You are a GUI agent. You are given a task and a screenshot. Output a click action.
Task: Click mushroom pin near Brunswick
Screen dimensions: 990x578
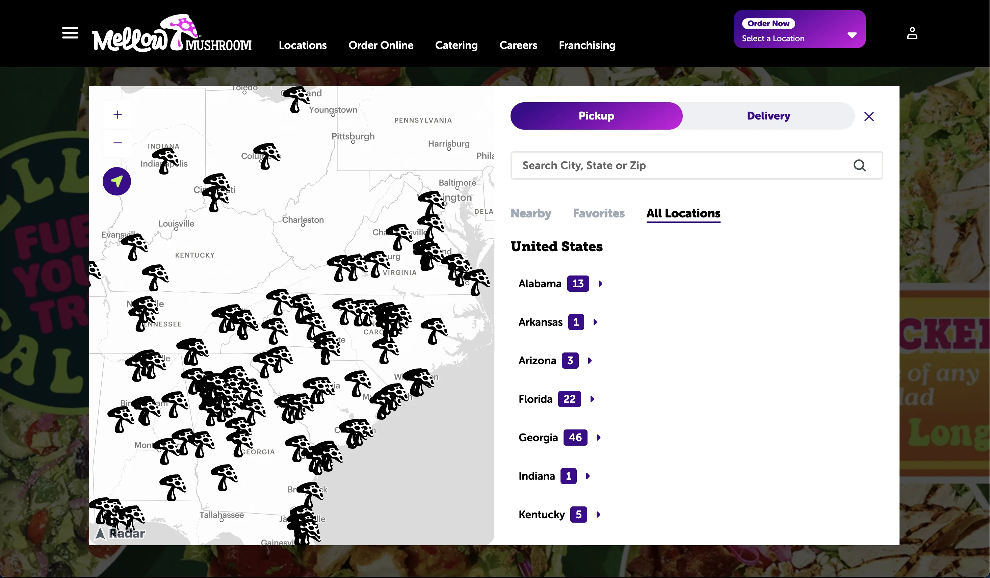310,494
